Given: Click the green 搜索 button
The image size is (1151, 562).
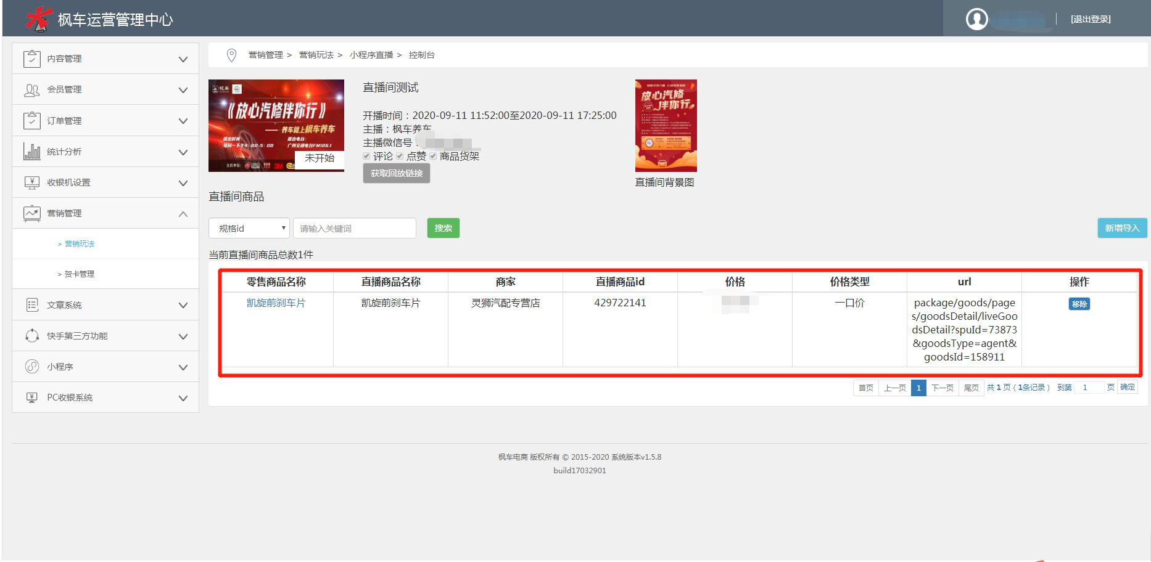Looking at the screenshot, I should point(443,228).
